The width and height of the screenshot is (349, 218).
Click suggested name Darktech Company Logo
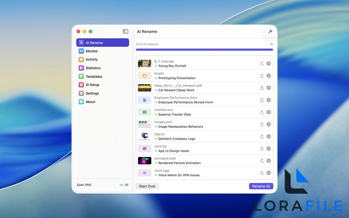(x=177, y=139)
